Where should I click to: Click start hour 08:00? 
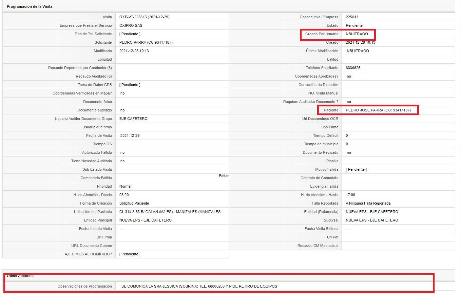(x=124, y=195)
